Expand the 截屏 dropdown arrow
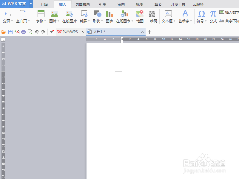Screen dimensions: 239x179 point(89,21)
